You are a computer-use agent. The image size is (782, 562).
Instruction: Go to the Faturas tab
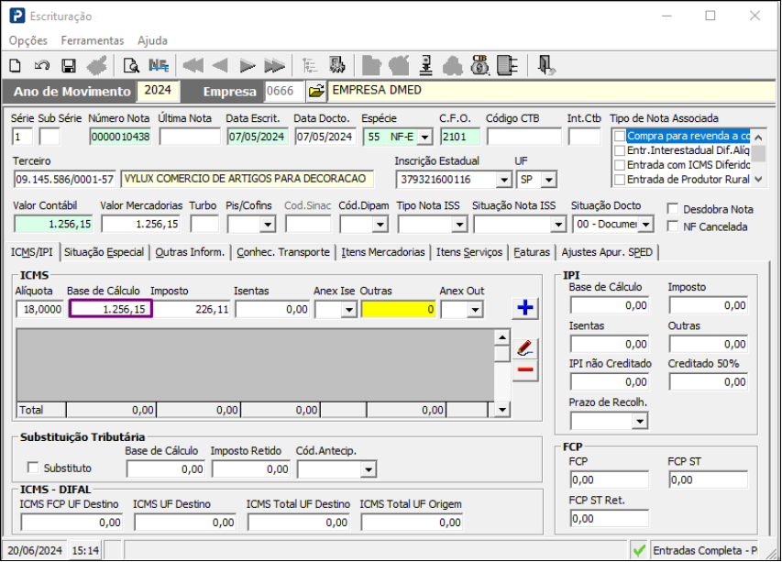(x=531, y=252)
